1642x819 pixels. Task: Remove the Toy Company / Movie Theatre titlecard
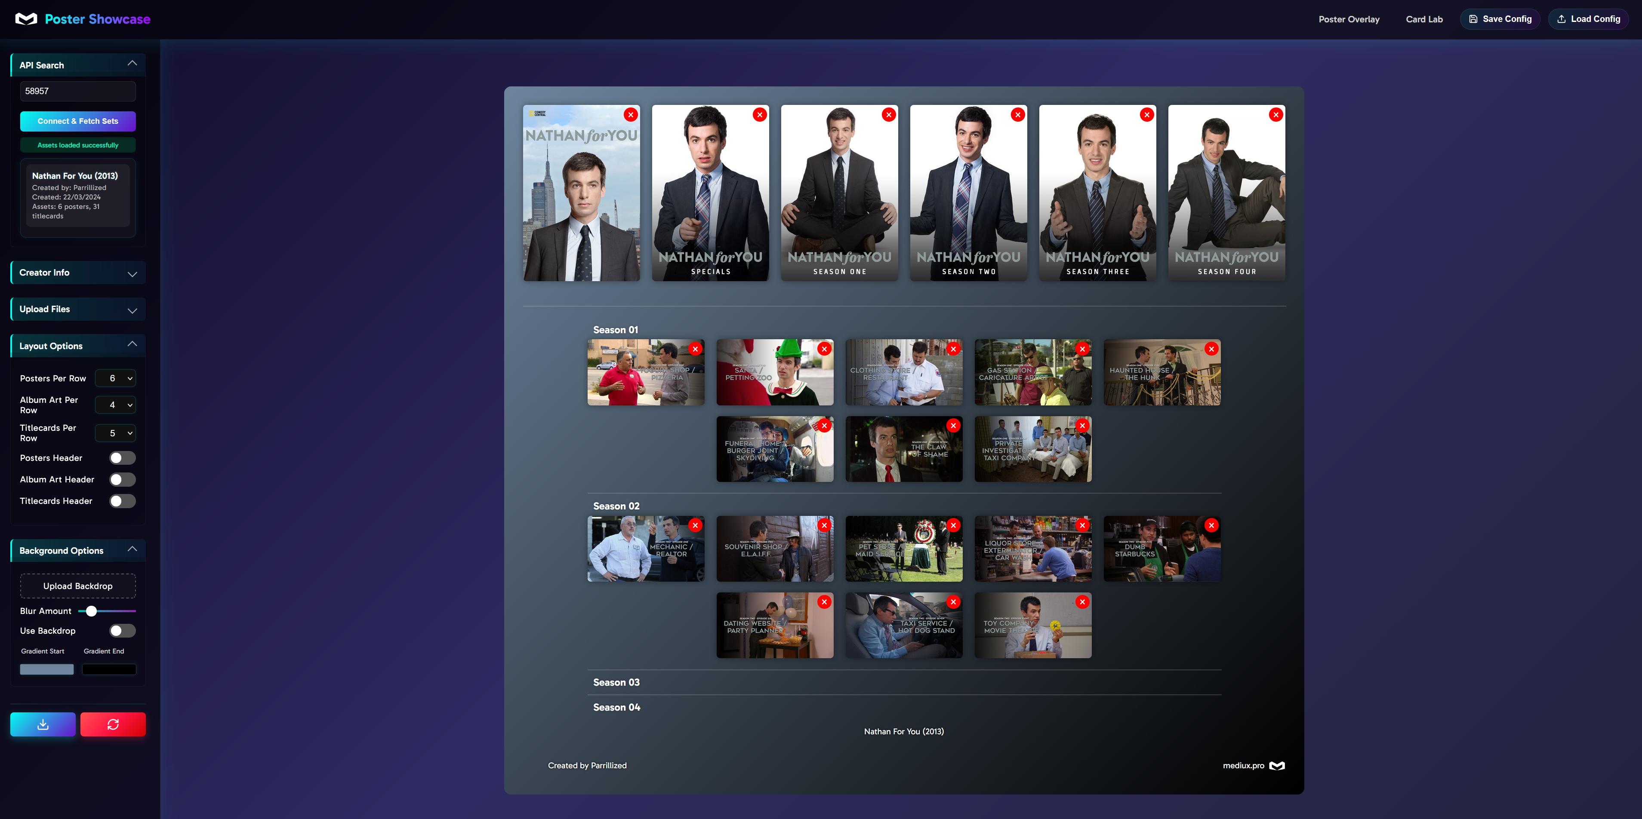1082,602
